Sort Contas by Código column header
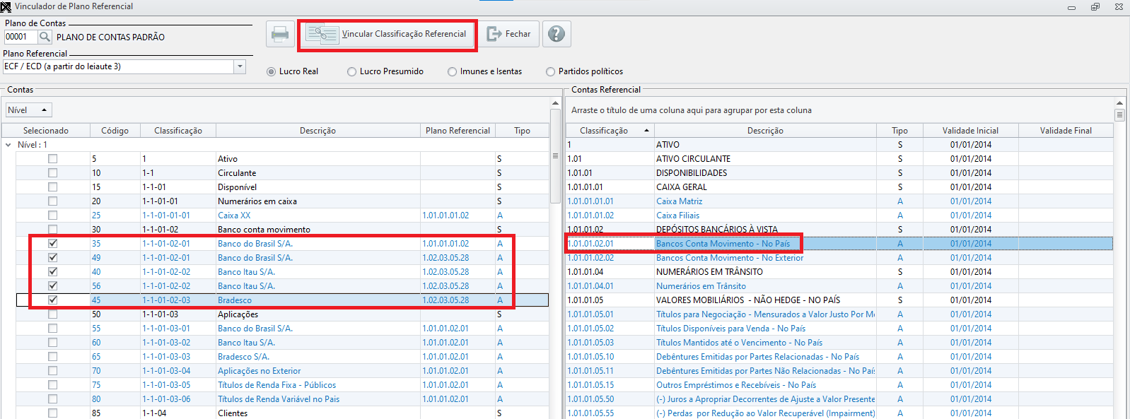This screenshot has width=1130, height=419. click(115, 131)
